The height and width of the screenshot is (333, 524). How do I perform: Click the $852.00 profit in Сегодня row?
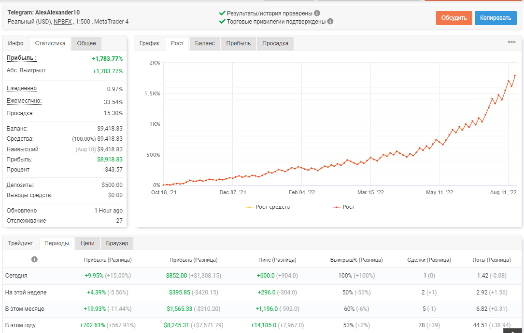[x=176, y=276]
